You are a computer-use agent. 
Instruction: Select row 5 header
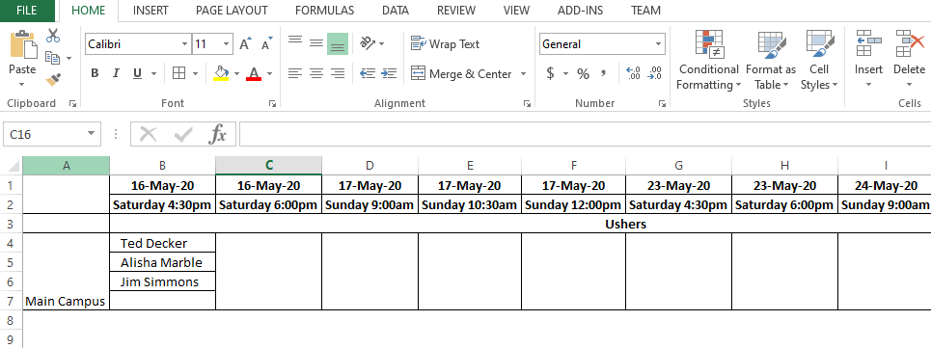point(11,262)
